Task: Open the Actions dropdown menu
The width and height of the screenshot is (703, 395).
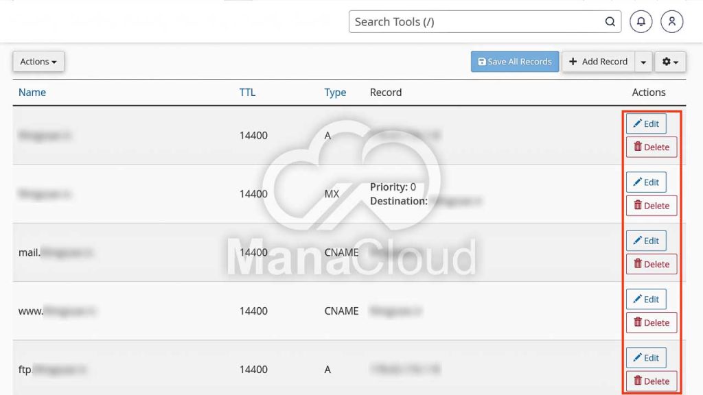Action: [38, 62]
